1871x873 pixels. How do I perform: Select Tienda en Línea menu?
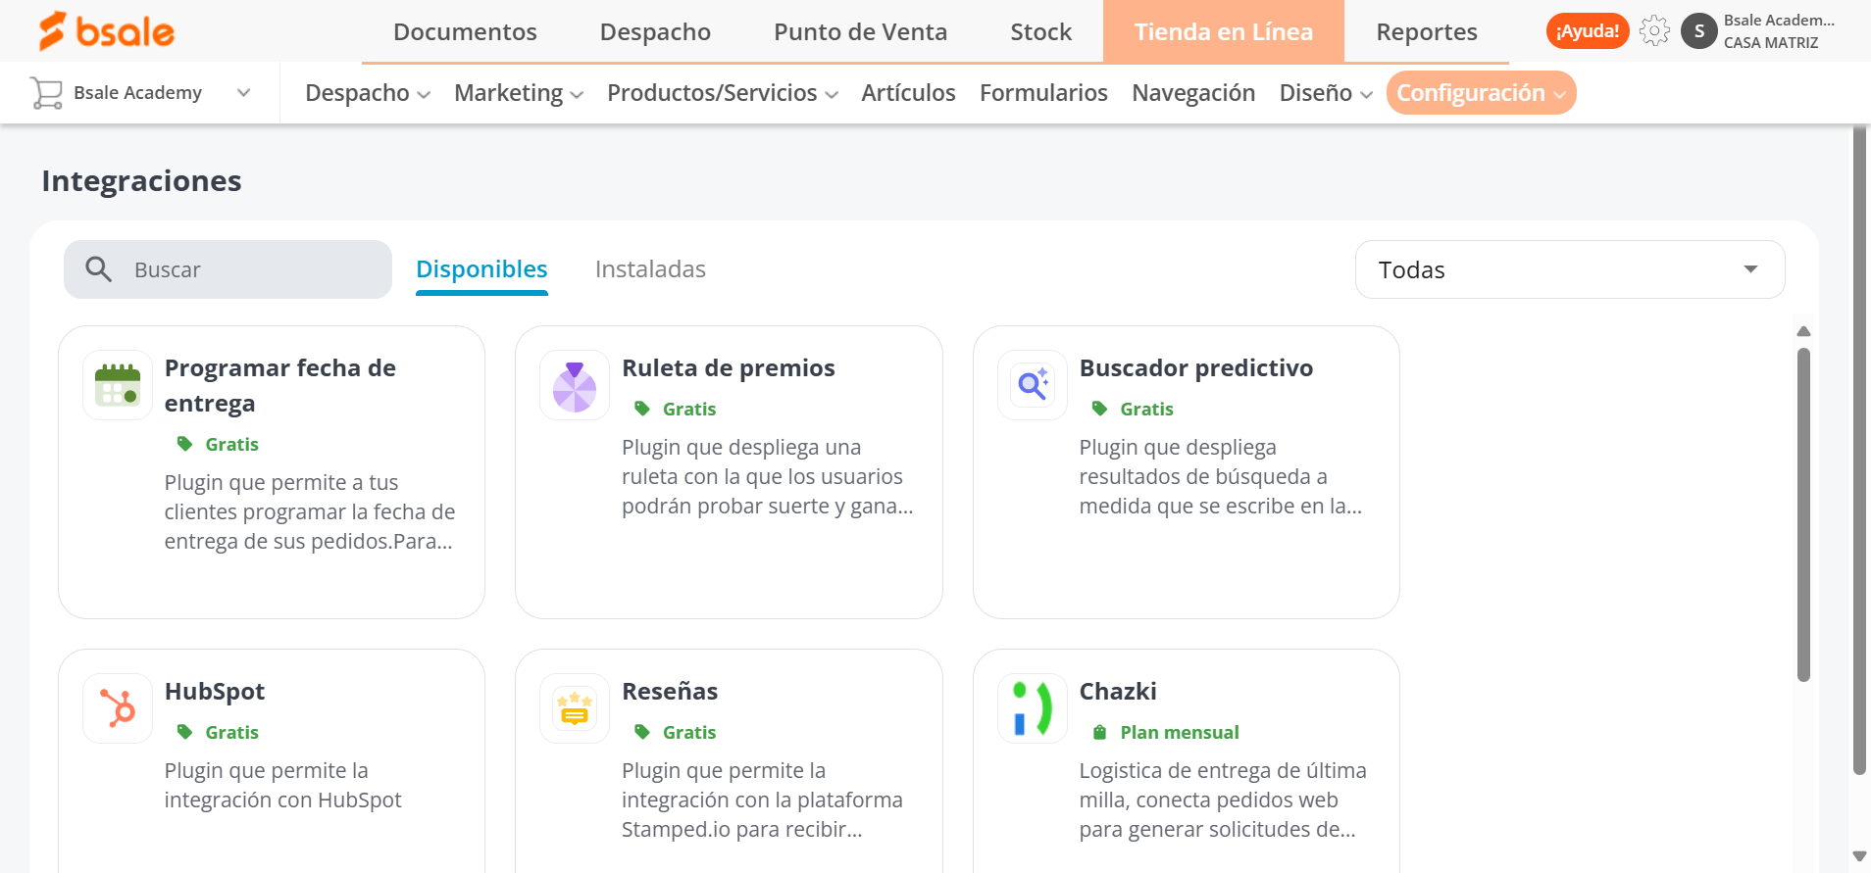point(1223,31)
